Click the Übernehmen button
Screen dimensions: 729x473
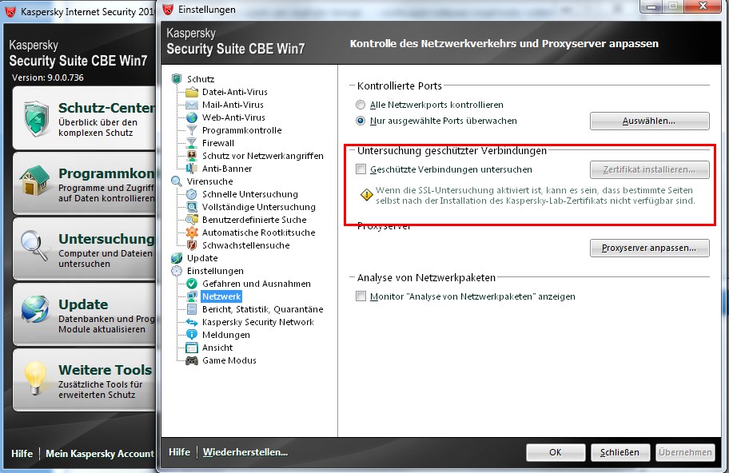pyautogui.click(x=685, y=452)
